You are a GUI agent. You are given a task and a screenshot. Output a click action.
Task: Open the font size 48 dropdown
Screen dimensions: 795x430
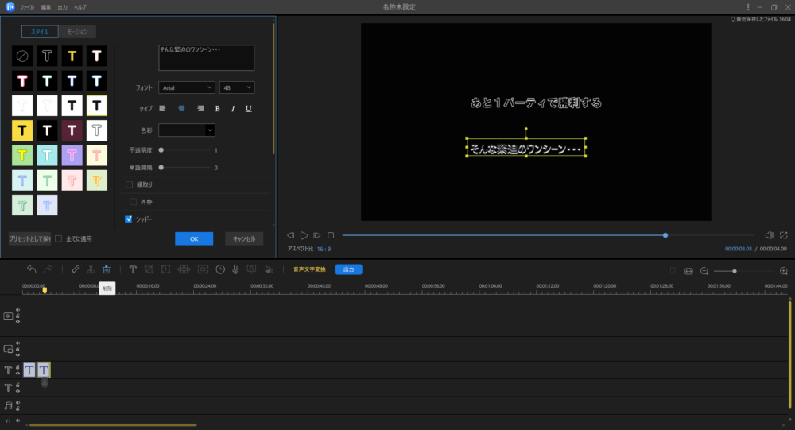click(x=237, y=87)
